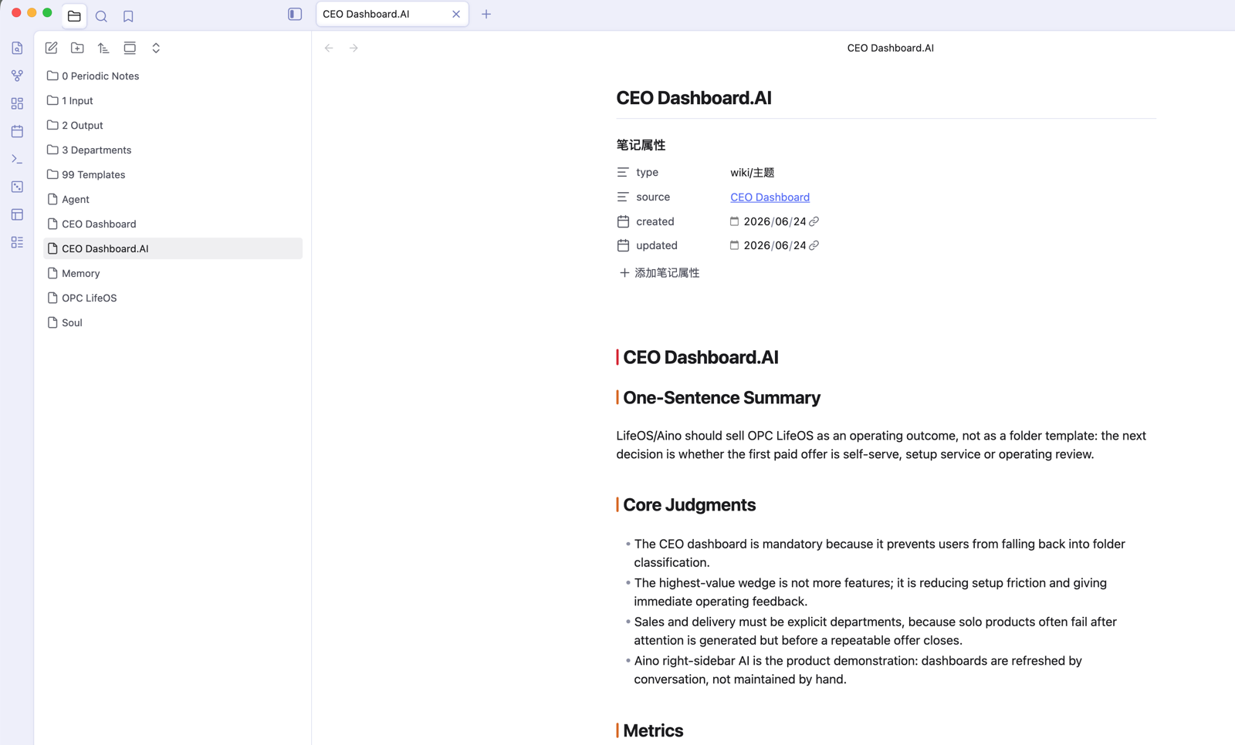Follow the CEO Dashboard source link
This screenshot has height=745, width=1235.
tap(770, 197)
